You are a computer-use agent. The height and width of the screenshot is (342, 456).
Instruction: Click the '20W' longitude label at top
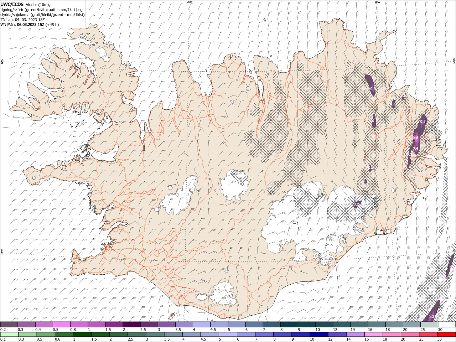[x=190, y=2]
